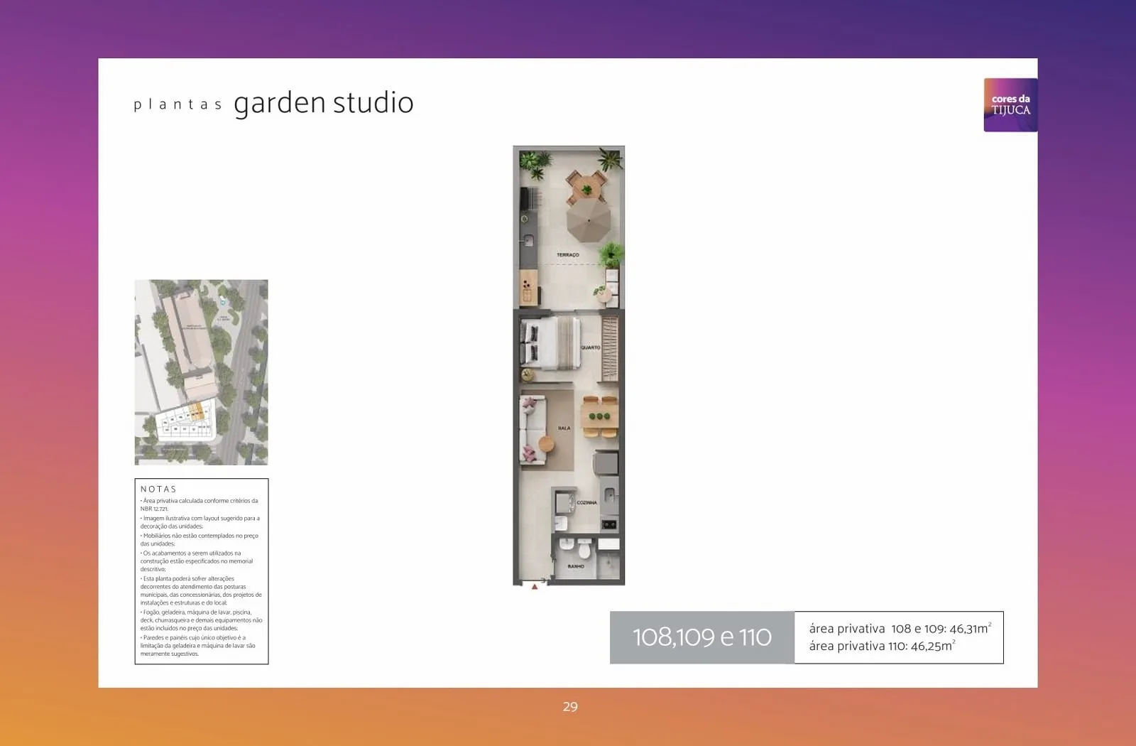The height and width of the screenshot is (746, 1136).
Task: Click the page number 29
Action: point(570,707)
